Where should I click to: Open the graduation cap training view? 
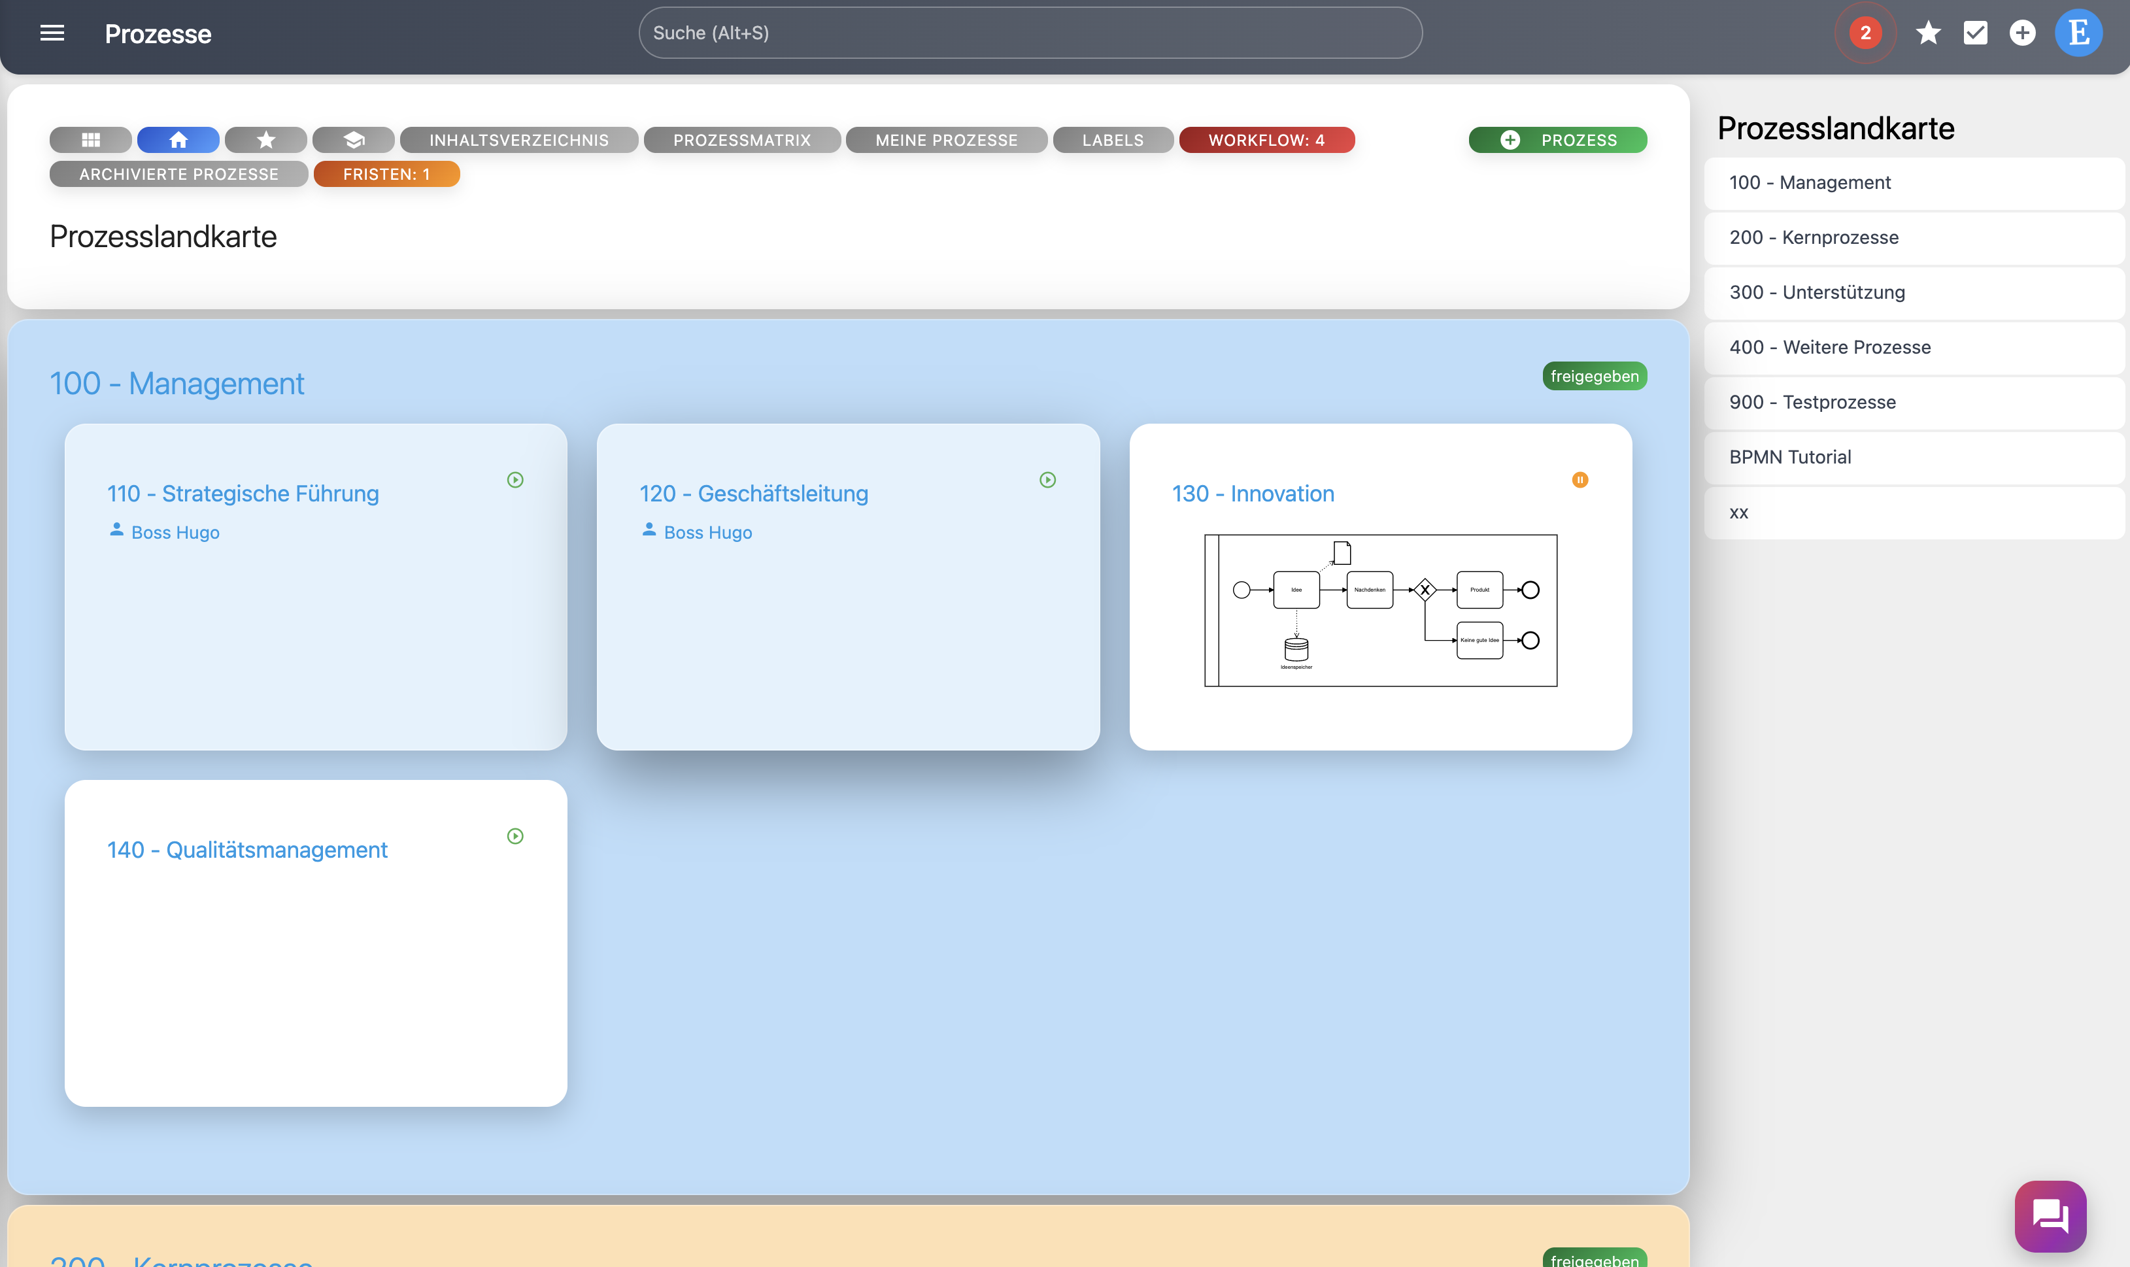click(354, 140)
